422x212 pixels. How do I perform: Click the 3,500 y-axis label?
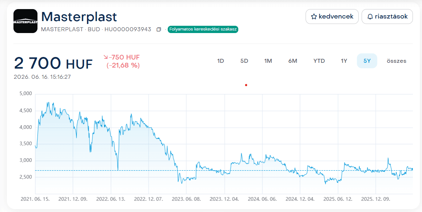(x=25, y=144)
